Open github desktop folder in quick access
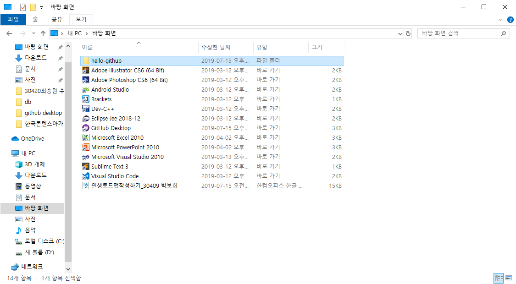The image size is (516, 284). click(x=39, y=113)
